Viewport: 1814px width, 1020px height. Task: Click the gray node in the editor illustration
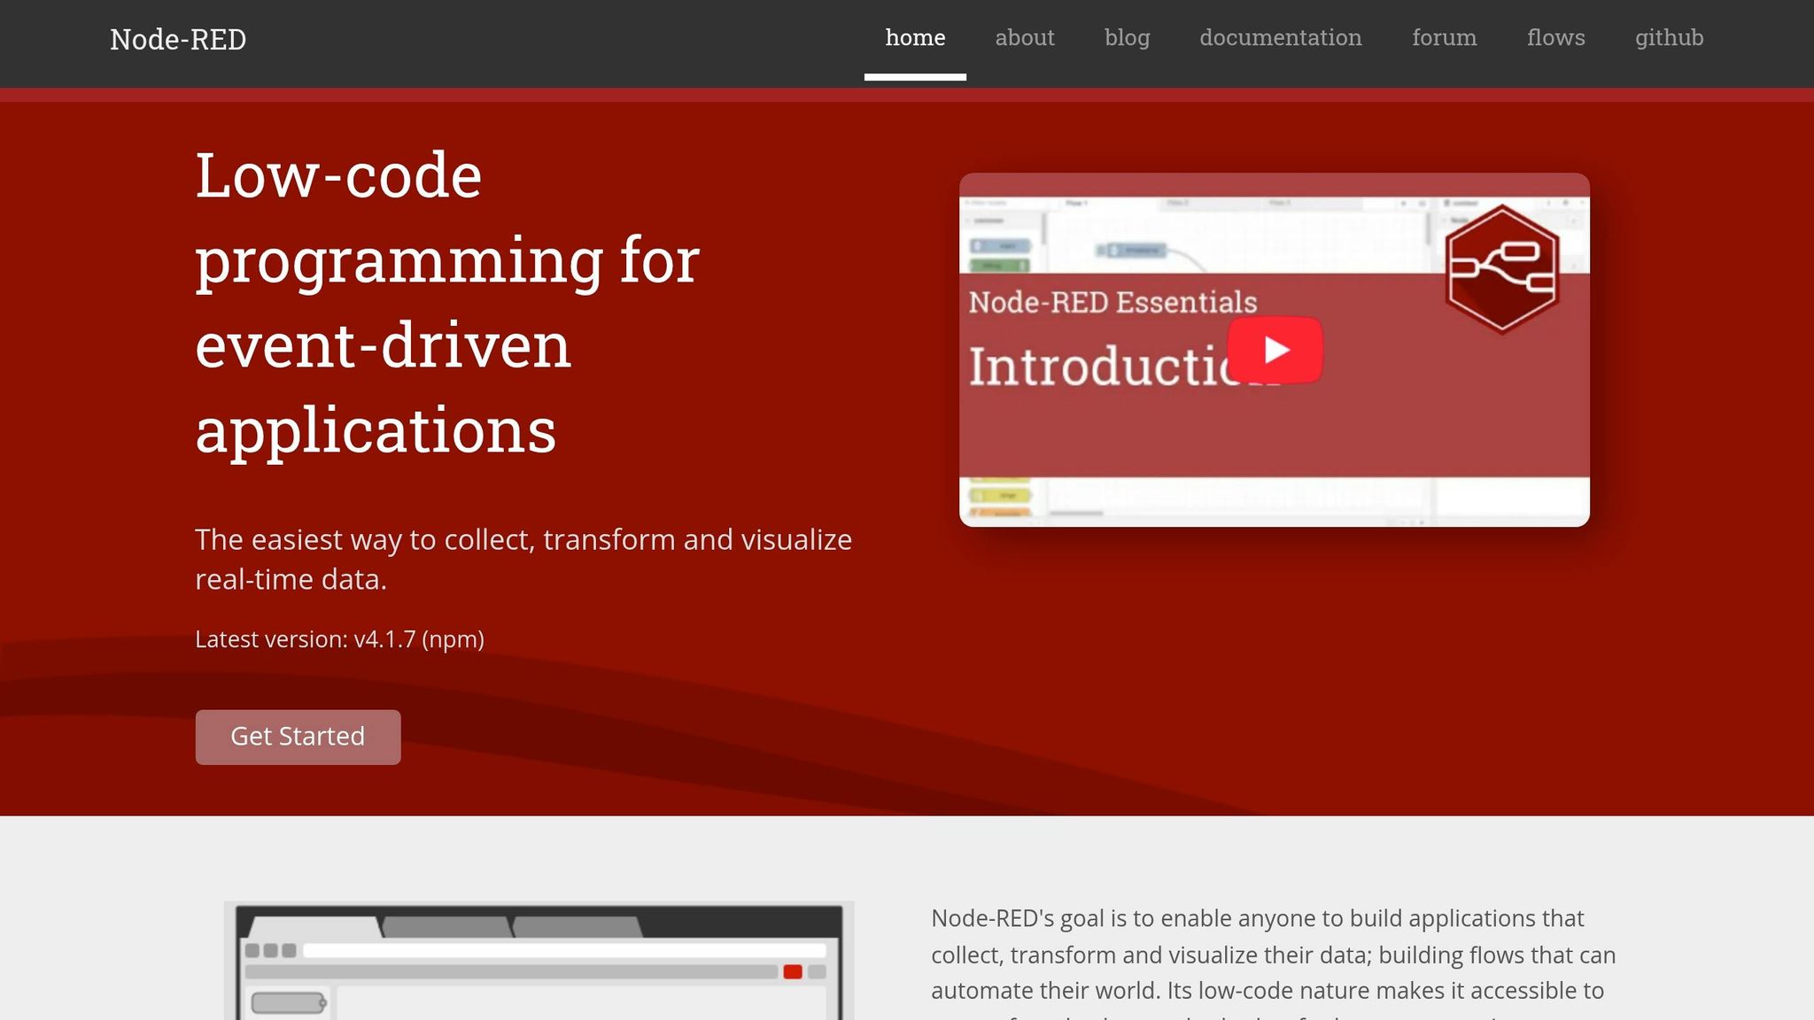[x=288, y=1003]
